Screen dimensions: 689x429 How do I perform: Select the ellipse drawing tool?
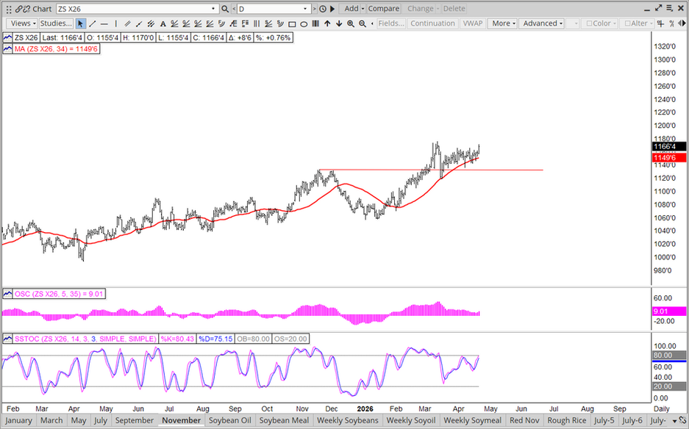304,24
